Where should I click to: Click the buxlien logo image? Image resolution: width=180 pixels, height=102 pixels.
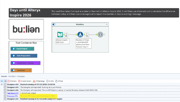pos(26,29)
